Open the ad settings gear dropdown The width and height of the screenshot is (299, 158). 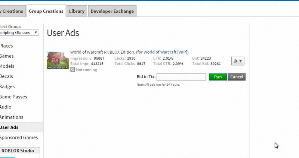point(238,61)
